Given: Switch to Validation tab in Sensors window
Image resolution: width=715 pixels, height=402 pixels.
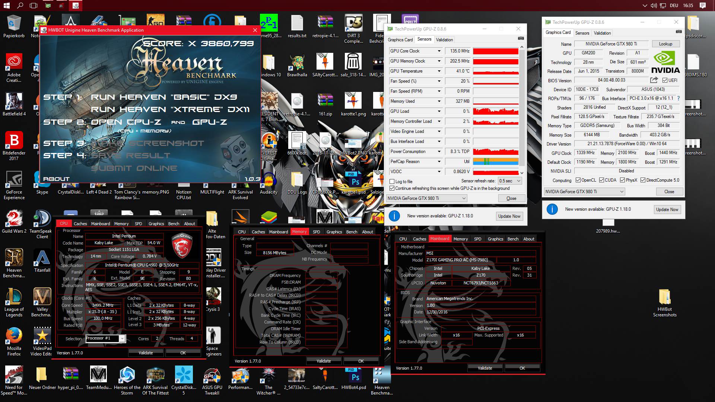Looking at the screenshot, I should pos(444,40).
